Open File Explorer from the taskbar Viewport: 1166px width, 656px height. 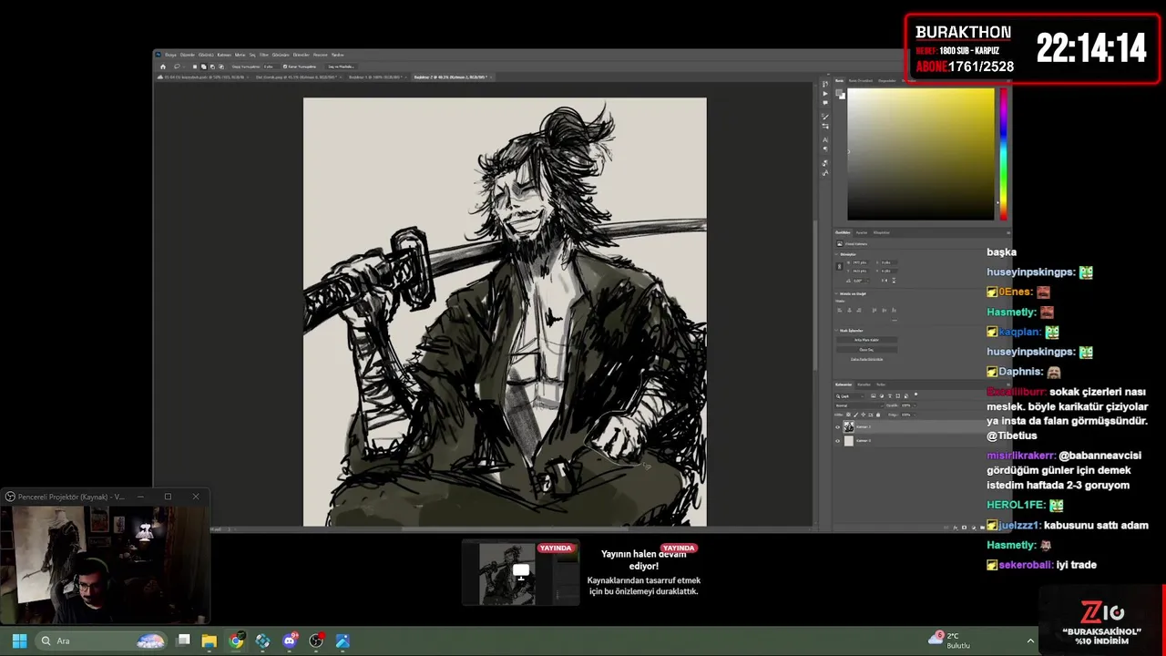209,641
